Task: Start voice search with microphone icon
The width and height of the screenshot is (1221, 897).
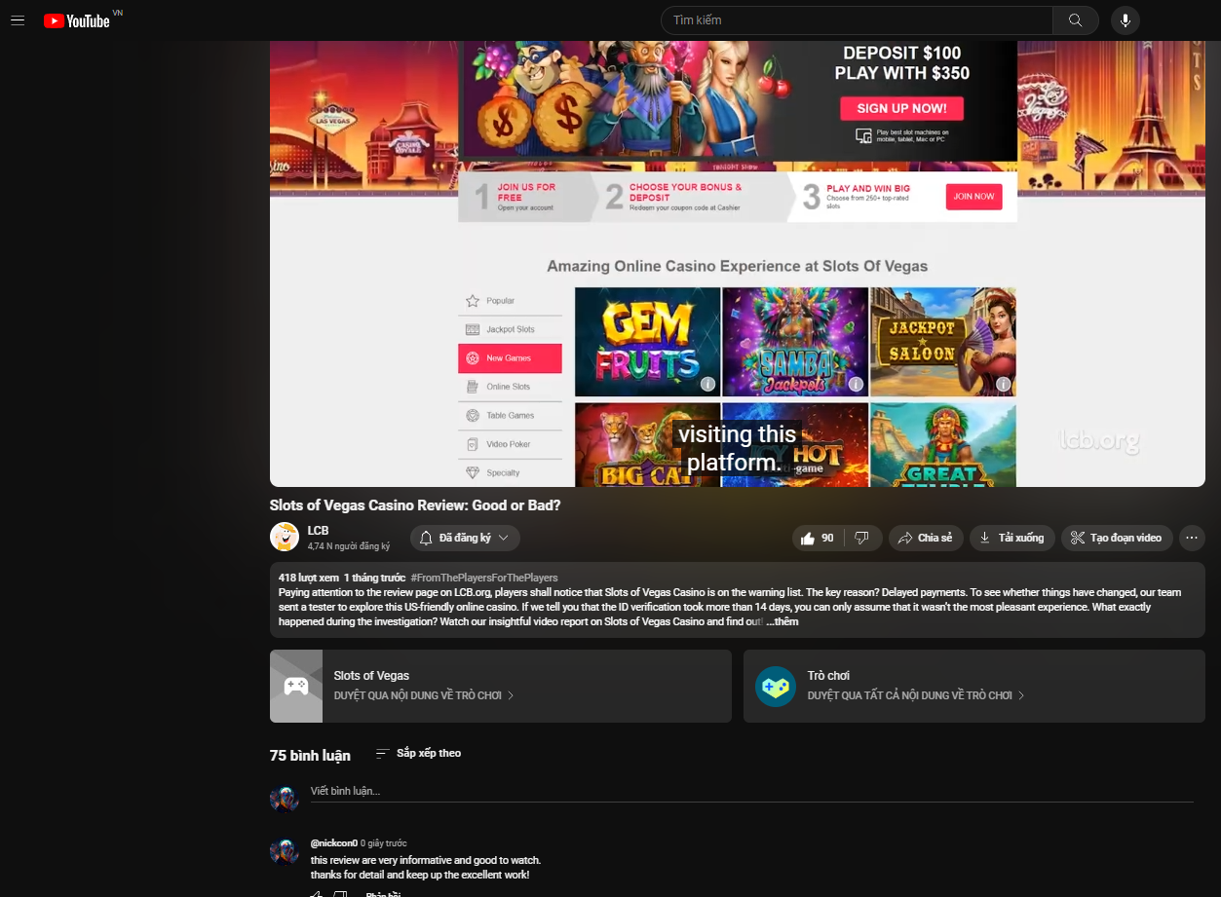Action: 1125,20
